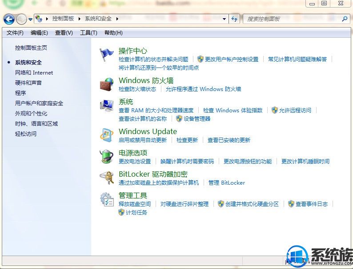Viewport: 353px width, 269px height.
Task: Click 允许程序通过 Windows 防火墙 link
Action: [203, 89]
